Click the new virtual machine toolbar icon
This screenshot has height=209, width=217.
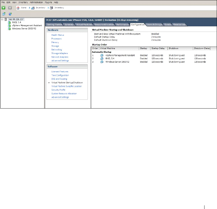[x=4, y=14]
